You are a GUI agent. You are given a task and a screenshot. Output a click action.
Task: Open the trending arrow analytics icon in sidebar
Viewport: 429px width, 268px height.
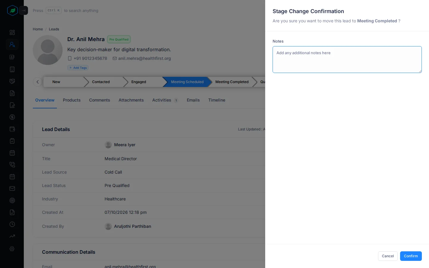12,236
